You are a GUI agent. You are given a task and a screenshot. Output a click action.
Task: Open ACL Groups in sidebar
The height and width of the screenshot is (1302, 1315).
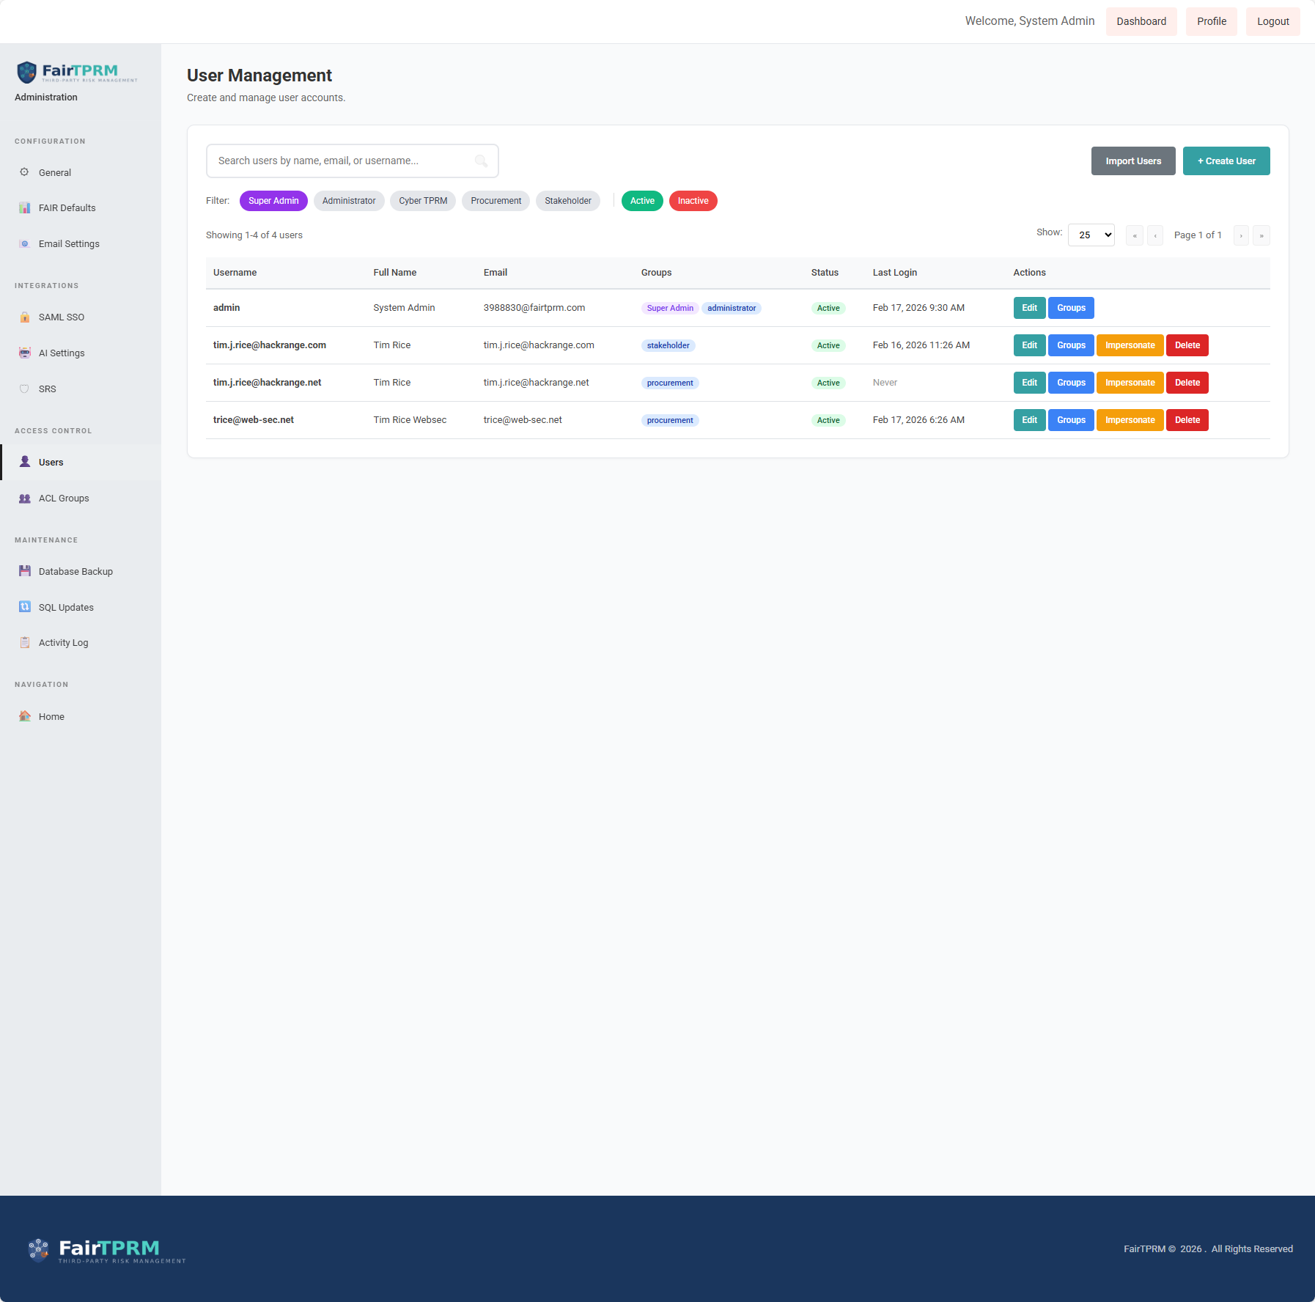[64, 499]
